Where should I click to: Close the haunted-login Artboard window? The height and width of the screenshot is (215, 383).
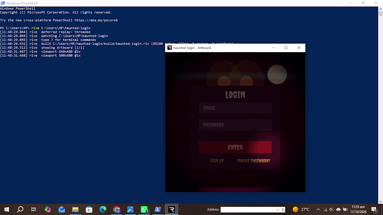(299, 48)
